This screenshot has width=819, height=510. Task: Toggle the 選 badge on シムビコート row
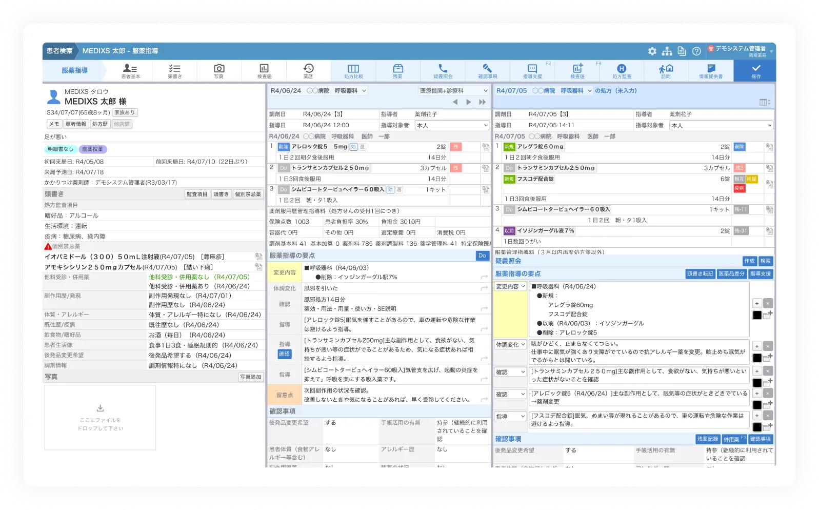[399, 190]
